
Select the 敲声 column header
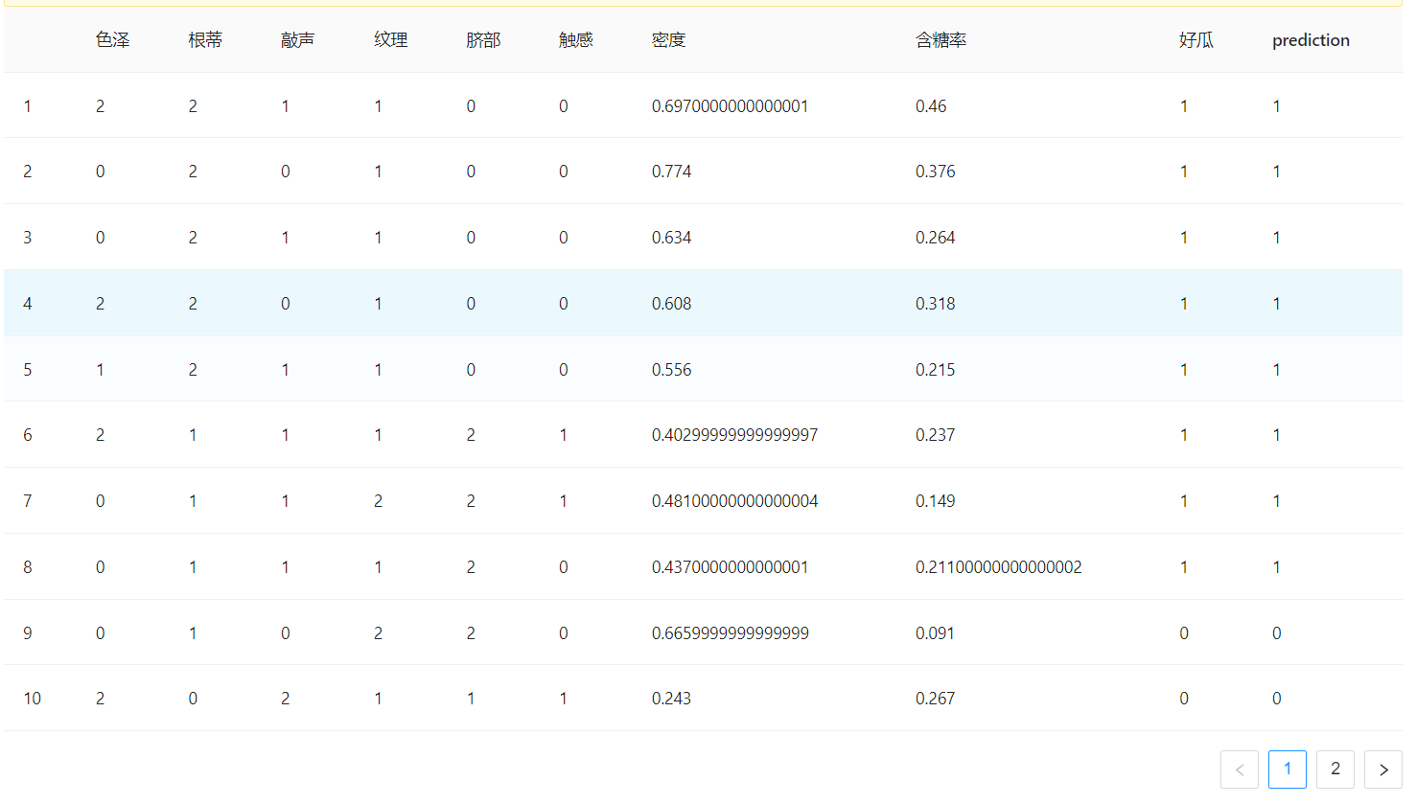[297, 40]
